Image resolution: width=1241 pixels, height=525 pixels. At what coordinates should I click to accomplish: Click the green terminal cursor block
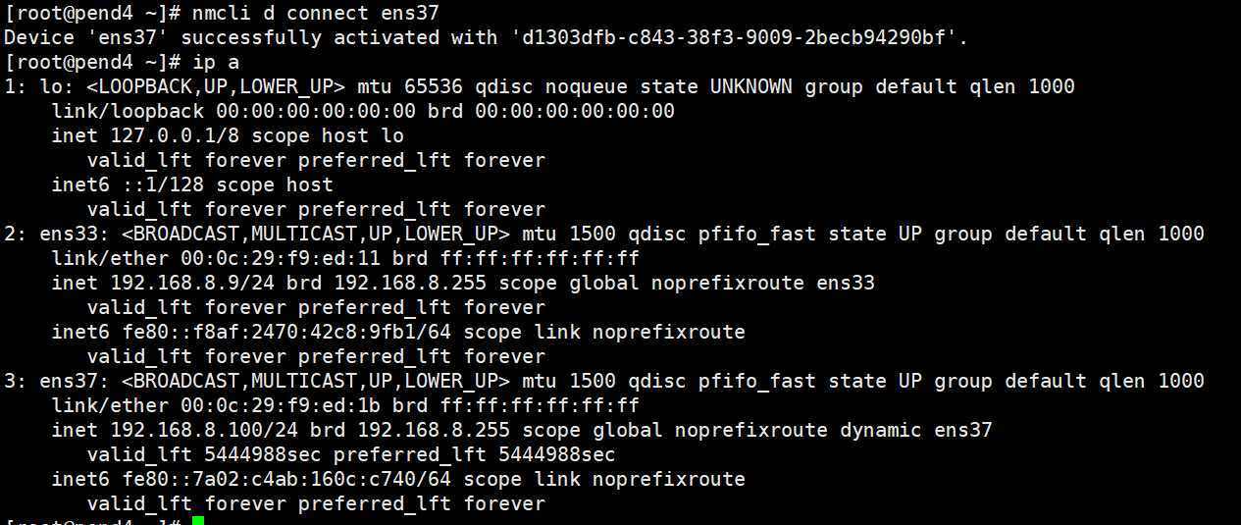[198, 520]
